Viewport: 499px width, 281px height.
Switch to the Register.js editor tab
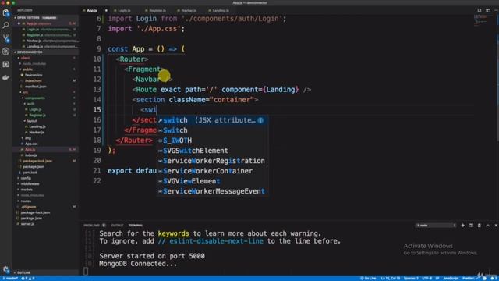coord(157,10)
